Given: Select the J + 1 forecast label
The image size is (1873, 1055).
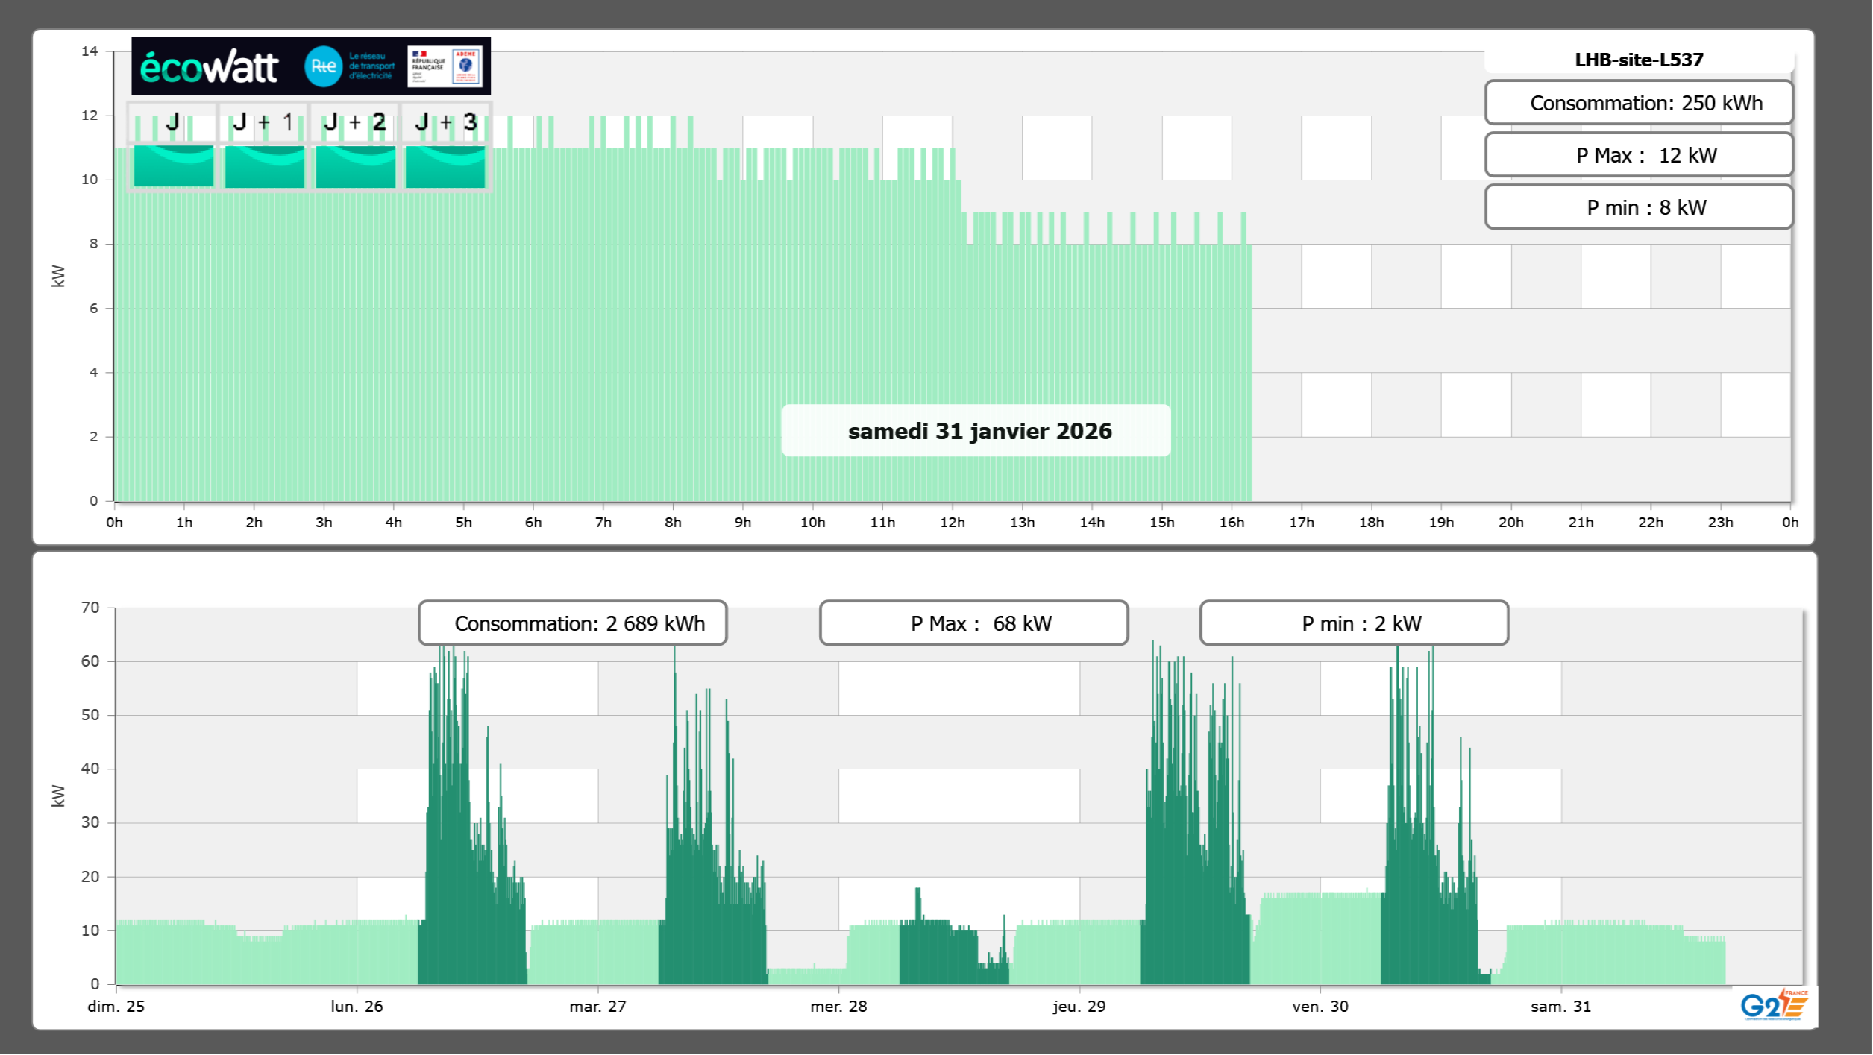Looking at the screenshot, I should tap(263, 122).
